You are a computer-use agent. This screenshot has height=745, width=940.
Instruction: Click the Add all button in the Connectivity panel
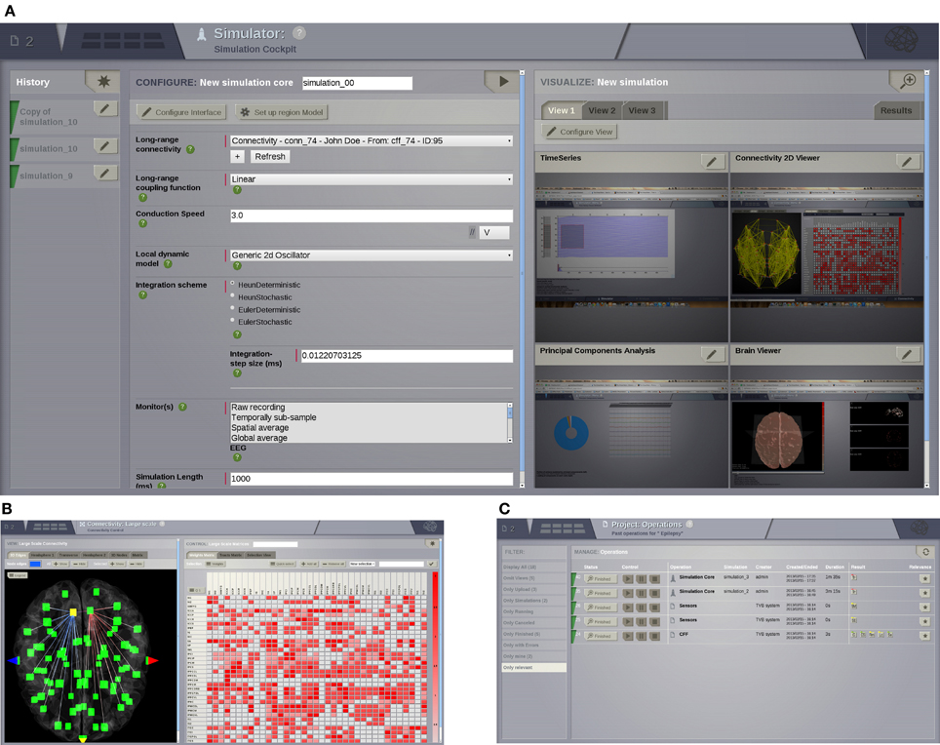click(309, 564)
